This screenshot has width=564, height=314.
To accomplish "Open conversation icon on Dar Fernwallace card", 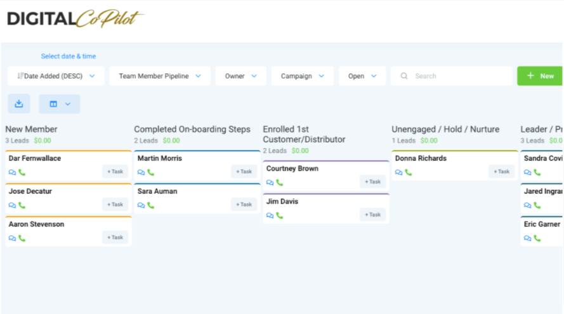I will 12,173.
